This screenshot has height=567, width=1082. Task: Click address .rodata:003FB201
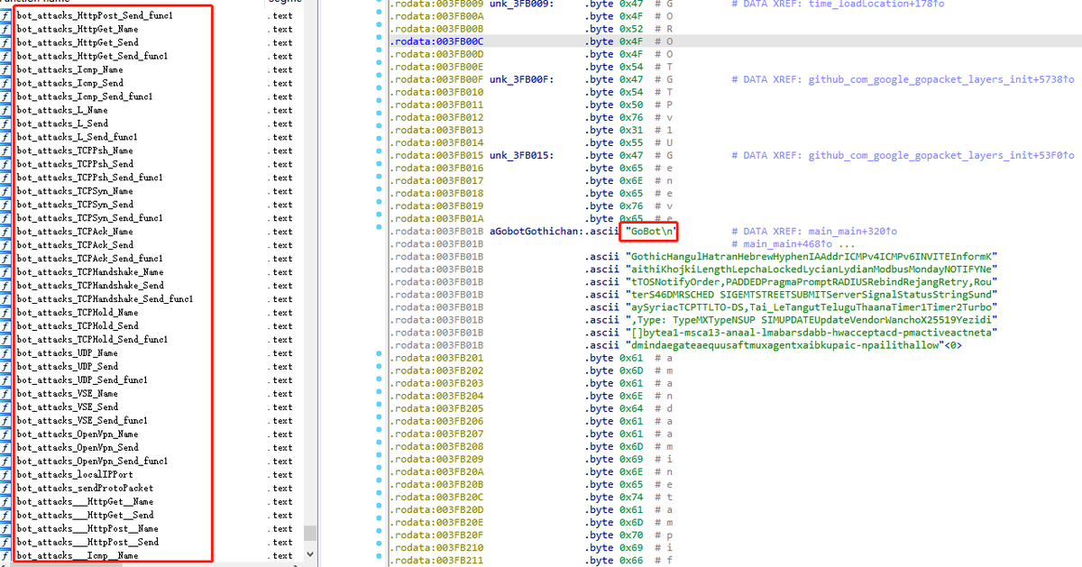pyautogui.click(x=436, y=357)
